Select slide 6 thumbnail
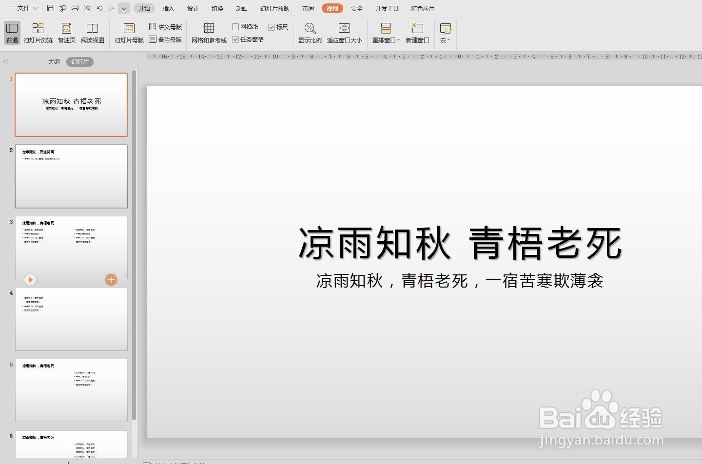The width and height of the screenshot is (702, 464). 71,444
